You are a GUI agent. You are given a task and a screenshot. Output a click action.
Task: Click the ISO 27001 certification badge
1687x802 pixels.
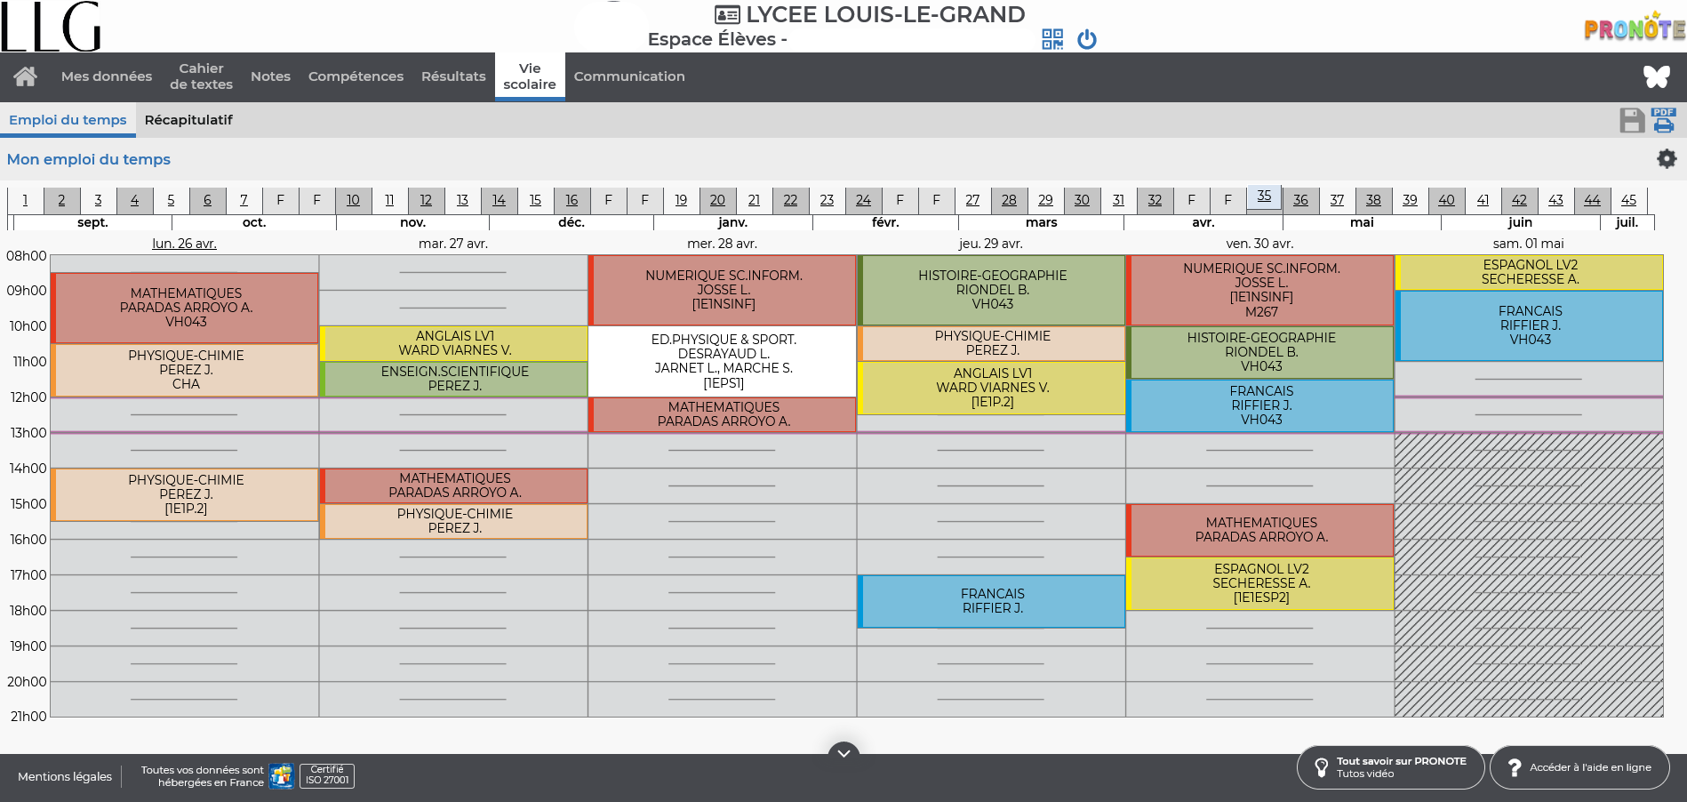[x=327, y=775]
